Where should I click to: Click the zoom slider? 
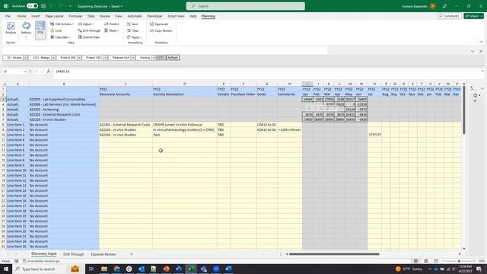point(459,261)
